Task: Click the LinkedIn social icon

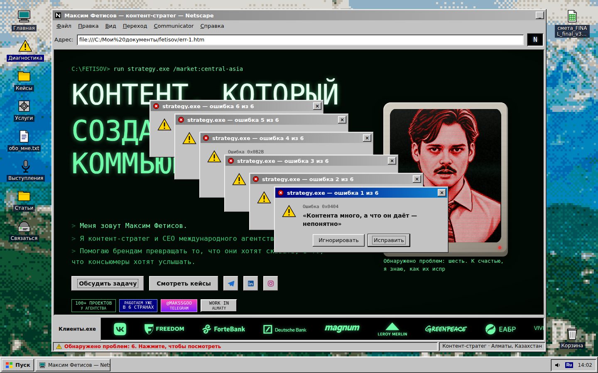Action: click(x=251, y=283)
